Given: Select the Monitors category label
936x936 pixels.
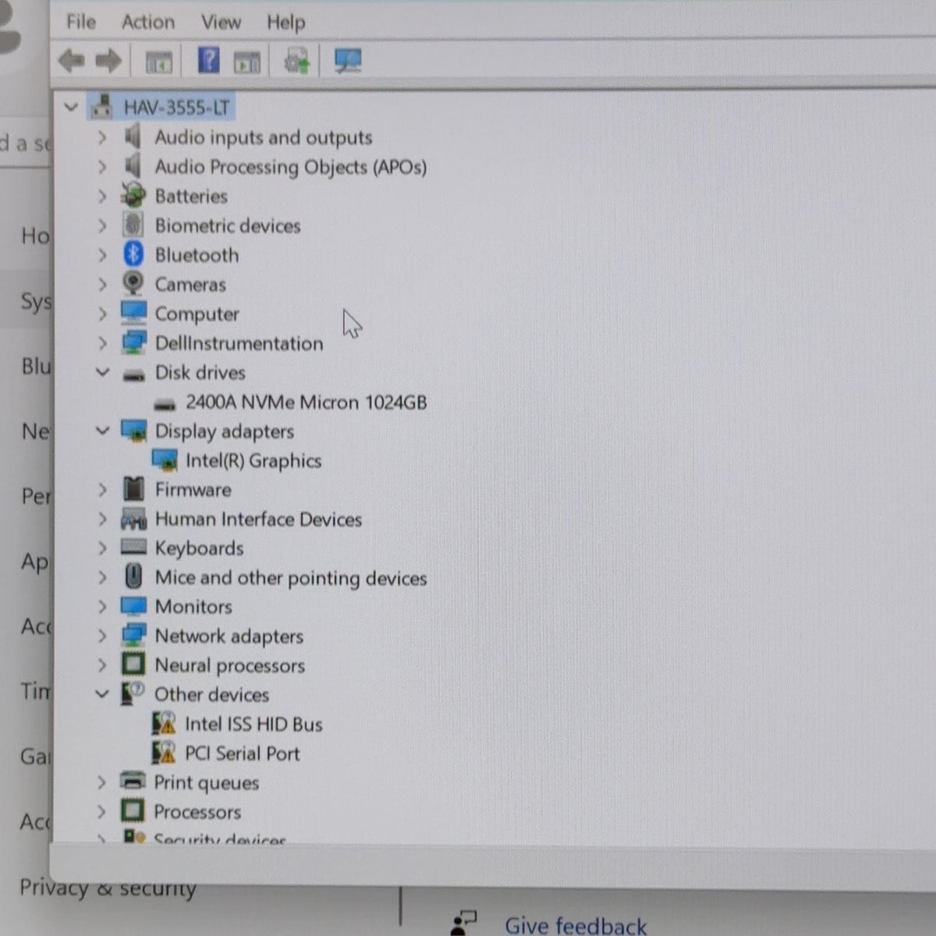Looking at the screenshot, I should [x=193, y=607].
